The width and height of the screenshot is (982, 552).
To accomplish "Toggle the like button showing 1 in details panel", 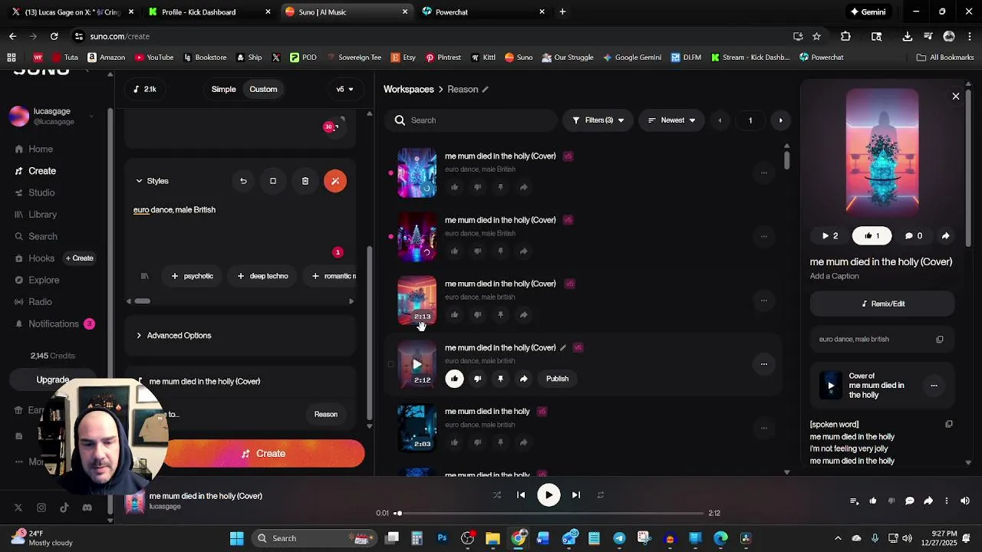I will coord(872,236).
